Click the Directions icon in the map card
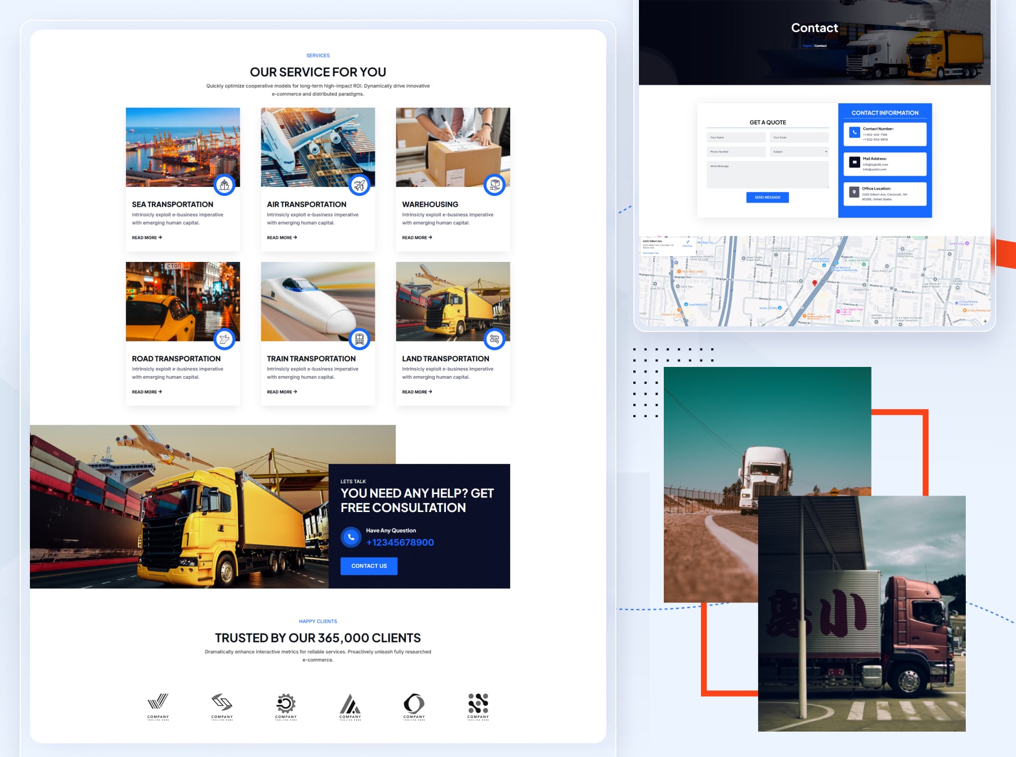This screenshot has height=757, width=1016. (687, 242)
